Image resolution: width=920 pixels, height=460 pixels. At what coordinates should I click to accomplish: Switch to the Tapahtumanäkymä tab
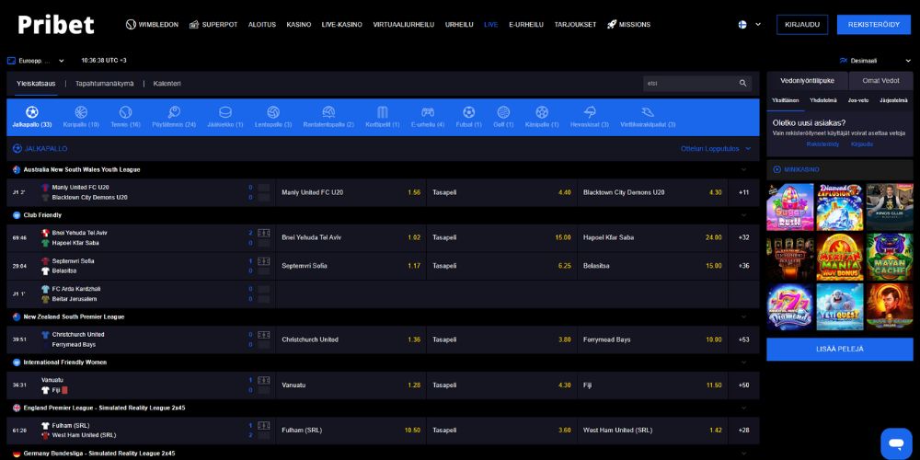pyautogui.click(x=105, y=84)
